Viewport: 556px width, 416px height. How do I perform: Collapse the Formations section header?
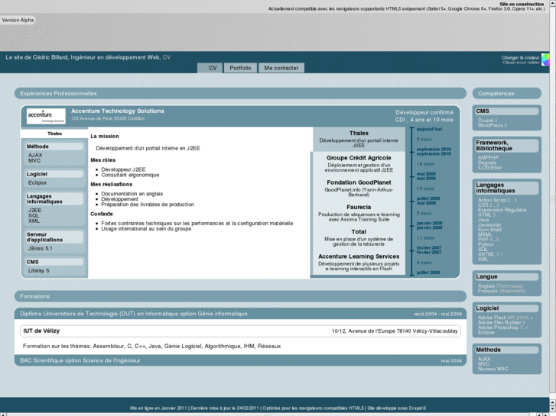pyautogui.click(x=240, y=296)
